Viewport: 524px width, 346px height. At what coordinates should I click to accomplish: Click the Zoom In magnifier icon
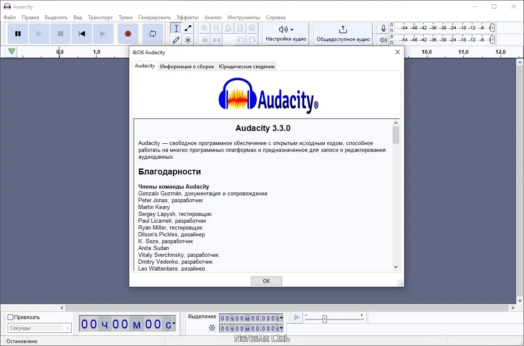click(205, 29)
